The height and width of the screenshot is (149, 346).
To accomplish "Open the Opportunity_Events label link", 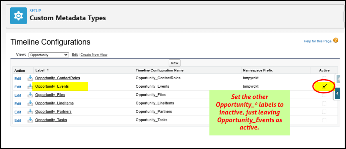I will coord(52,87).
